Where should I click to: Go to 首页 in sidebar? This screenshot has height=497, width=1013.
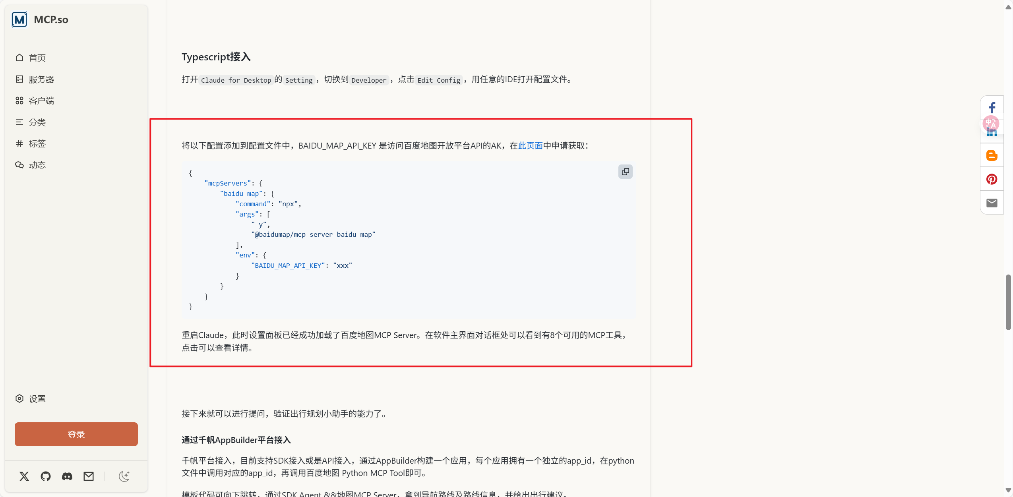pos(37,58)
